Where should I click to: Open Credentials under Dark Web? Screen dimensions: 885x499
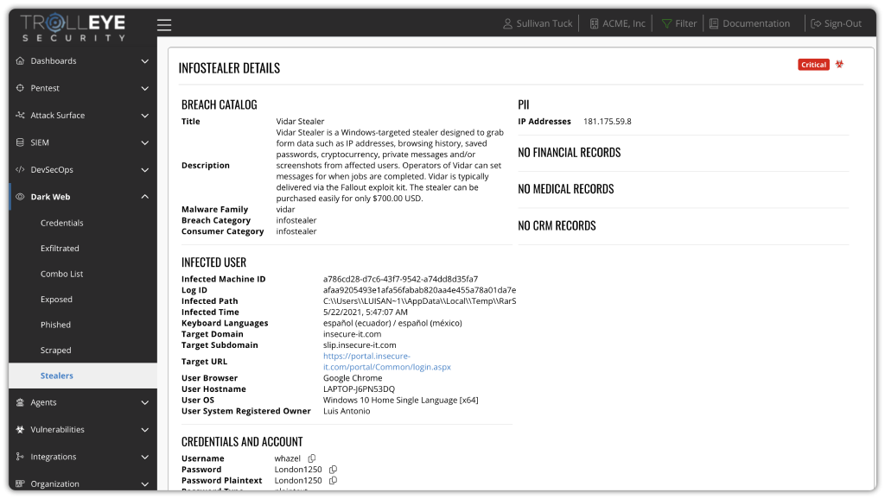click(x=62, y=223)
